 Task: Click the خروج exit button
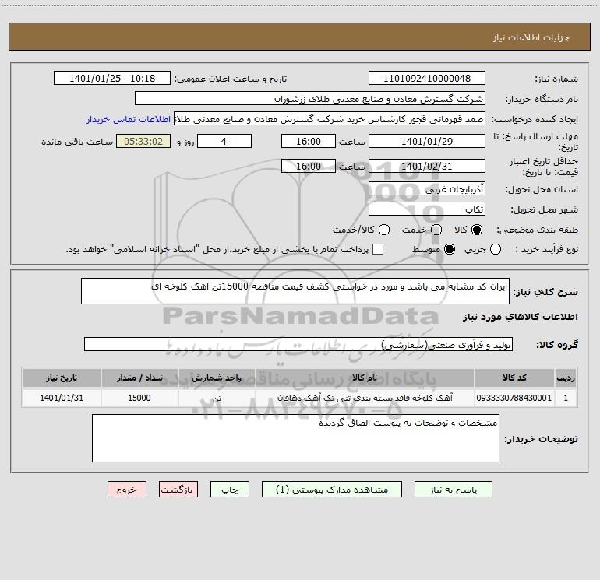coord(127,490)
